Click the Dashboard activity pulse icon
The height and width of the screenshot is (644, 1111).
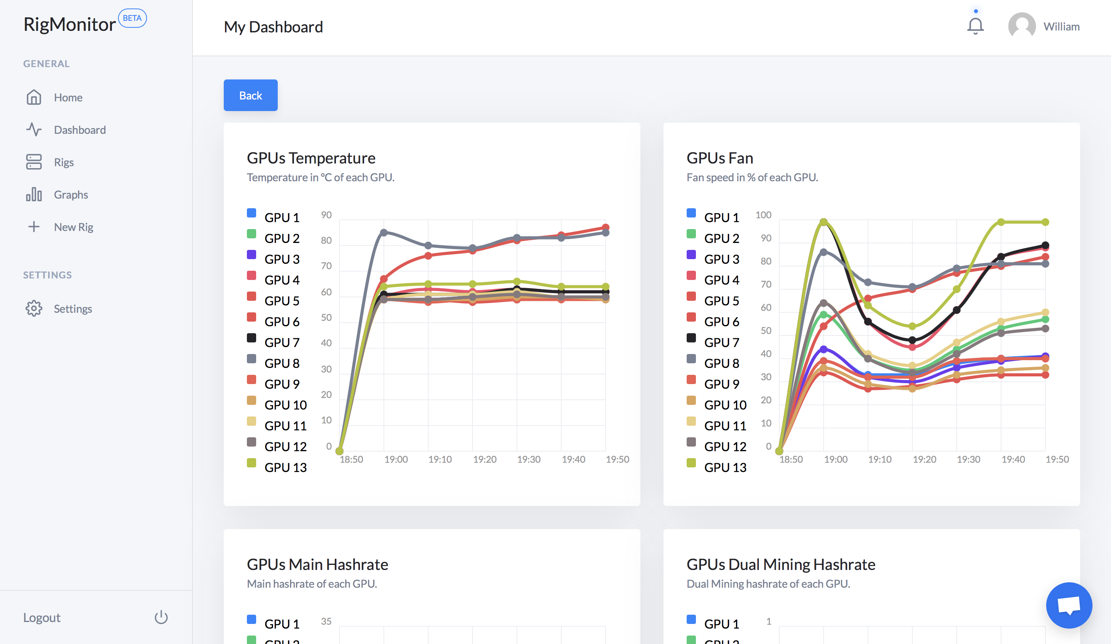pos(34,130)
